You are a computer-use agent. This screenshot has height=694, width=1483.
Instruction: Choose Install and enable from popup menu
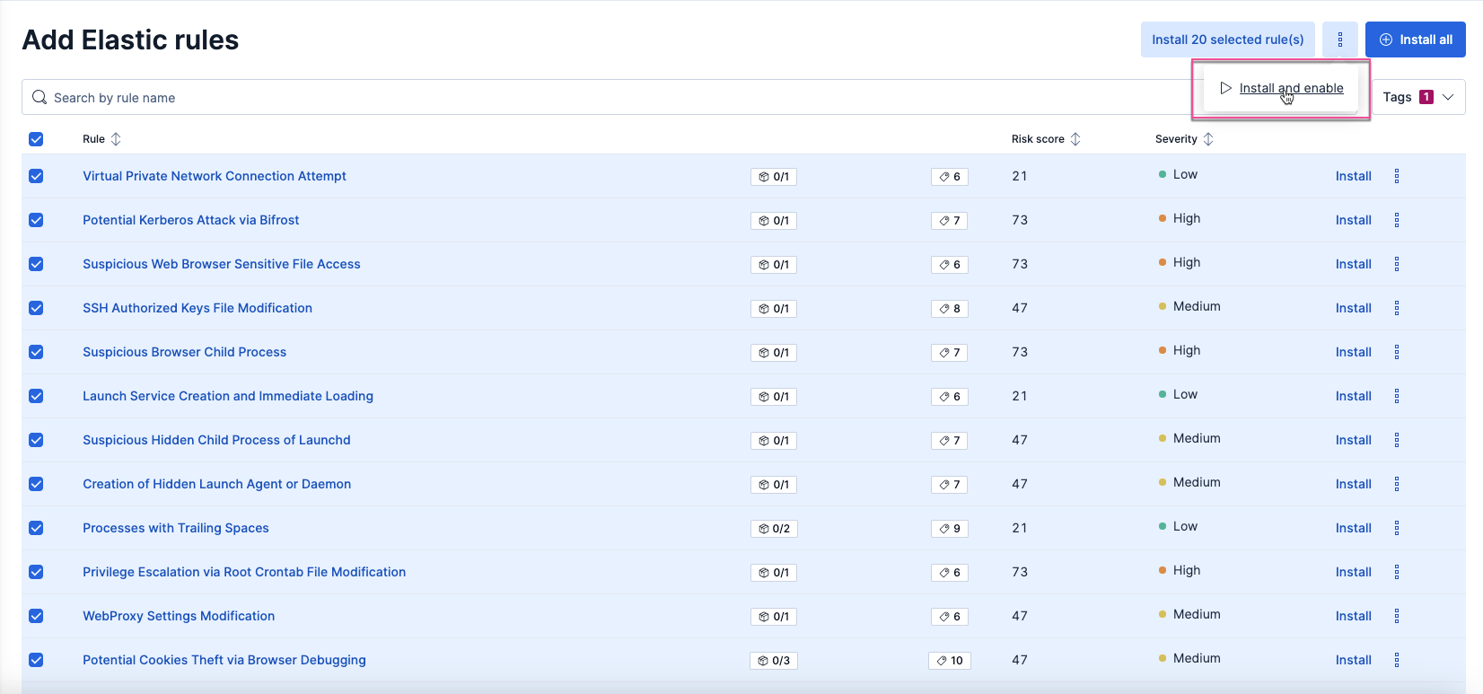click(1290, 88)
